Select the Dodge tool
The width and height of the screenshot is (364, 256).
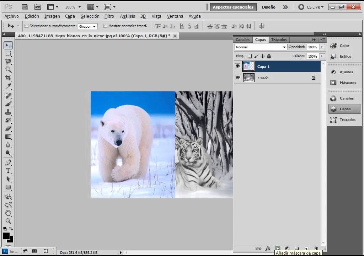8,153
